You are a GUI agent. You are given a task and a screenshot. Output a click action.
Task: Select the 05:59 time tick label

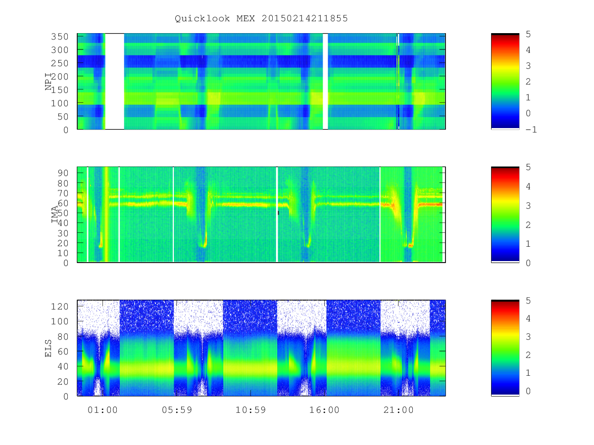point(177,410)
